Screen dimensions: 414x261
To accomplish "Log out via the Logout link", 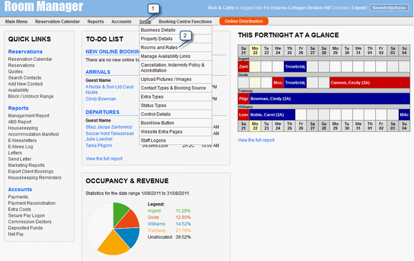I will coord(359,8).
